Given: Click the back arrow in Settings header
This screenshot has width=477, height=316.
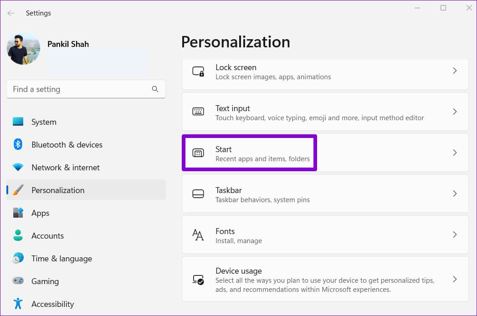Looking at the screenshot, I should 11,13.
